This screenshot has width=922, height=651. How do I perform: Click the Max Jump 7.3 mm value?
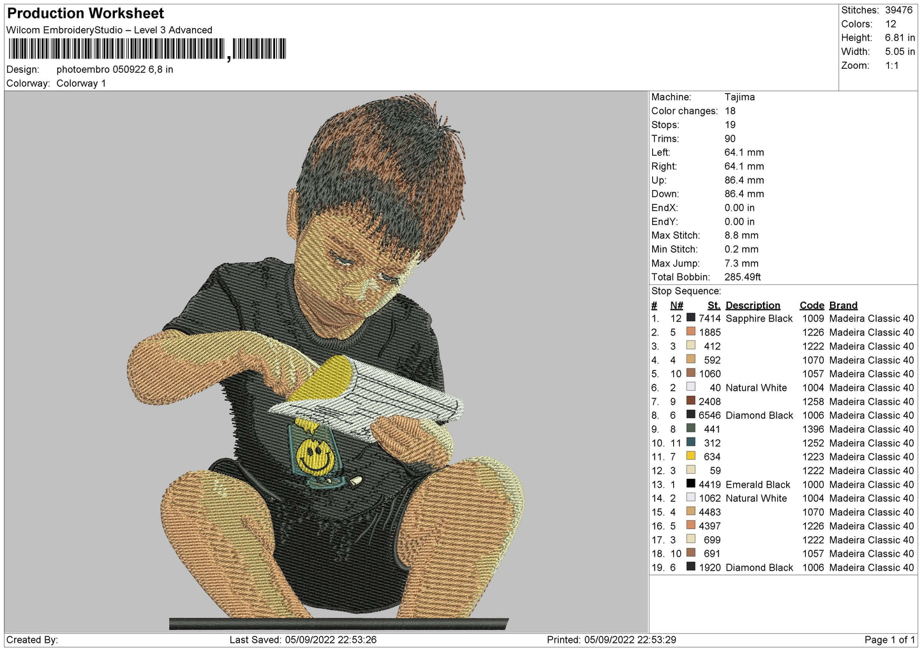pyautogui.click(x=741, y=263)
